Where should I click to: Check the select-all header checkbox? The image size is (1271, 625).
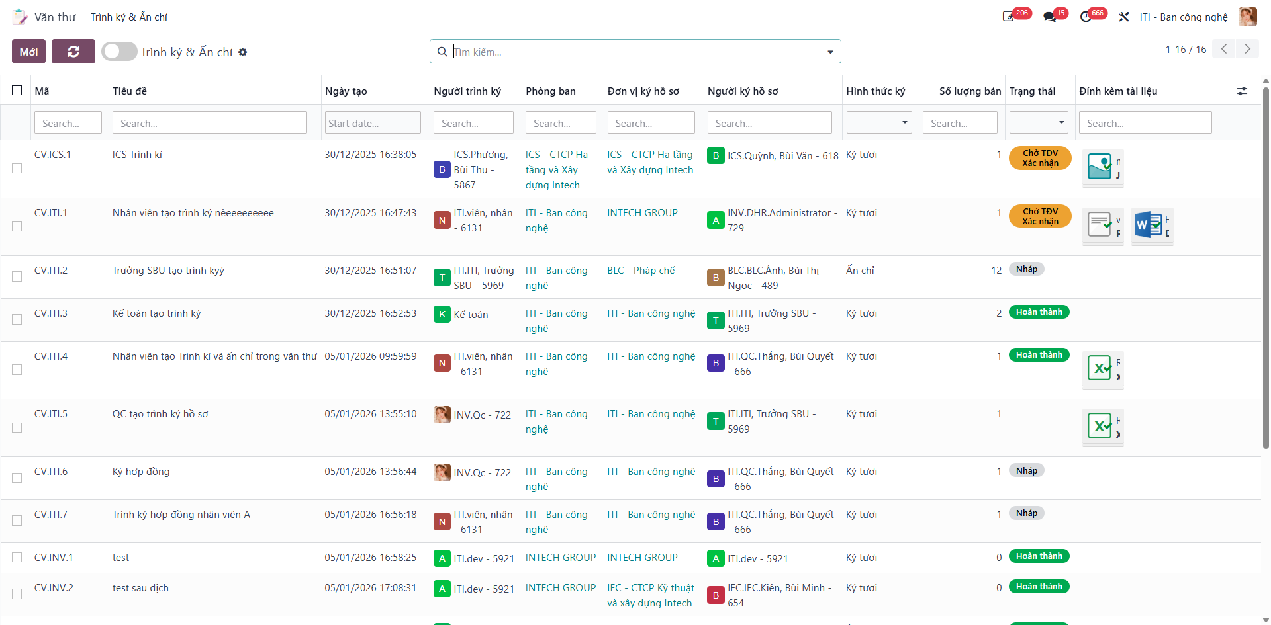tap(17, 91)
